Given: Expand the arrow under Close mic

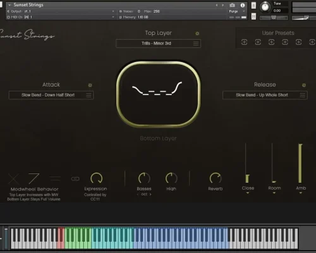Looking at the screenshot, I should pyautogui.click(x=248, y=193).
